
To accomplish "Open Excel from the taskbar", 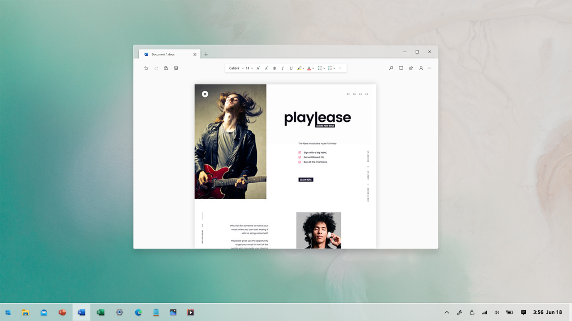I will pyautogui.click(x=101, y=312).
